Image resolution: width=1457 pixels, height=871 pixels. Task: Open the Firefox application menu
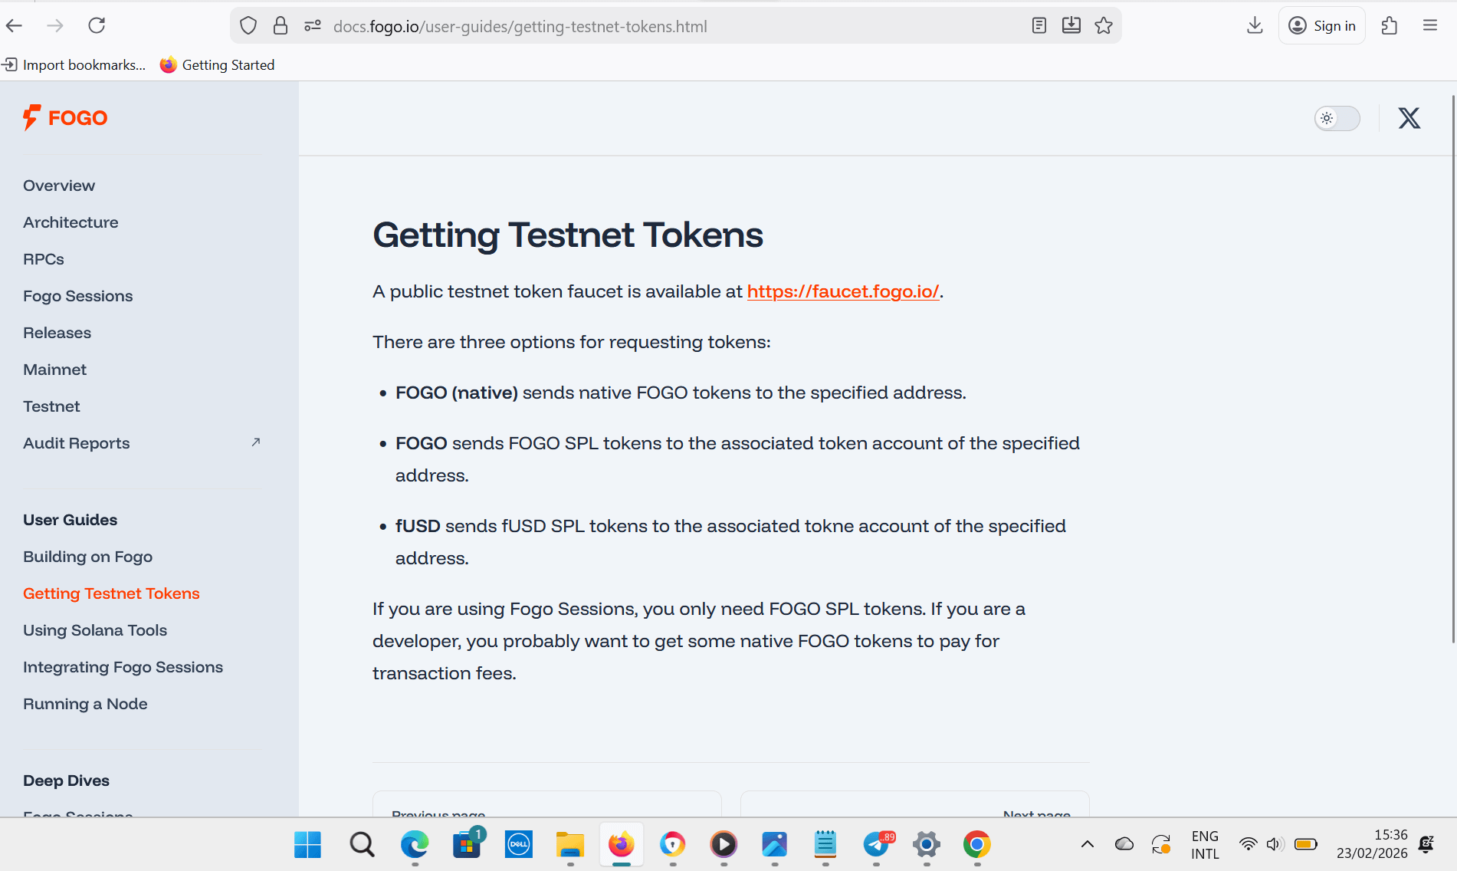(1430, 26)
